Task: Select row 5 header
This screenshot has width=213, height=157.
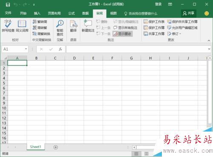Action: click(4, 83)
